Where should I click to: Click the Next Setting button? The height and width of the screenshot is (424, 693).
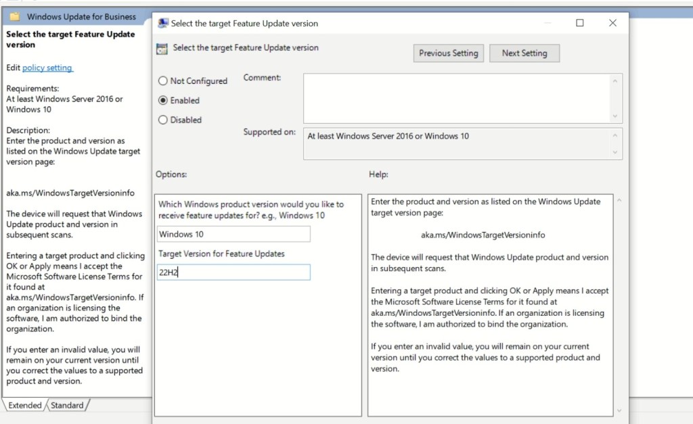point(524,53)
